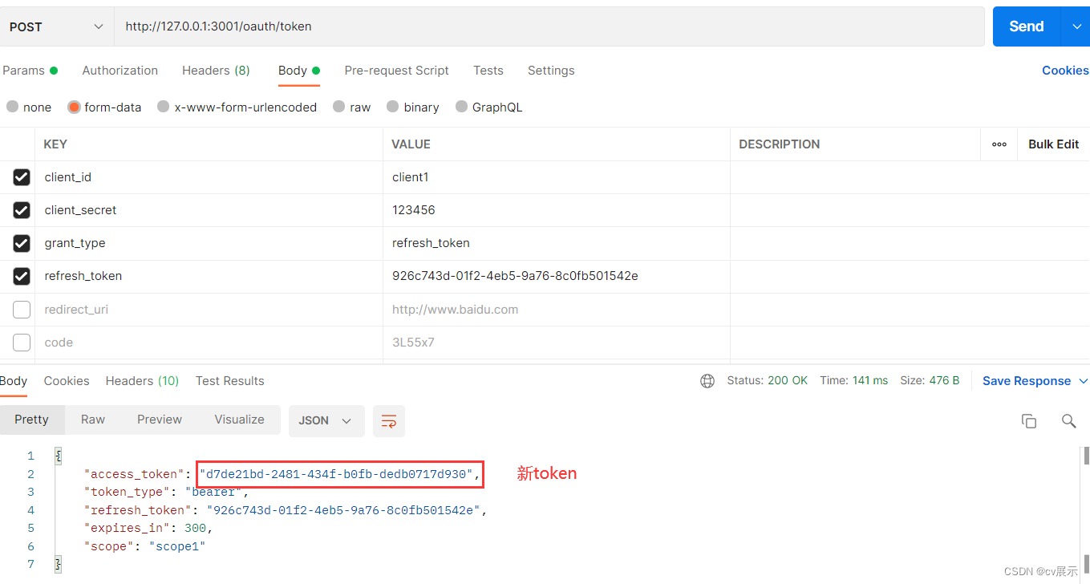Toggle line wrap in response viewer
The width and height of the screenshot is (1090, 584).
[389, 421]
